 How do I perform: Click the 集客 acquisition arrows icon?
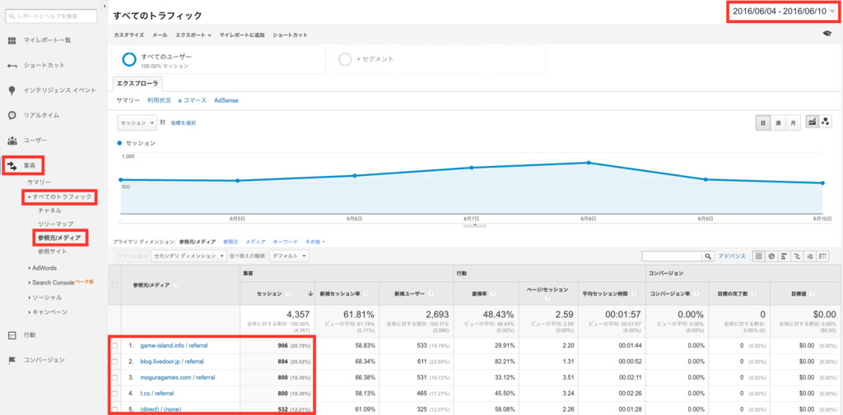click(x=12, y=165)
